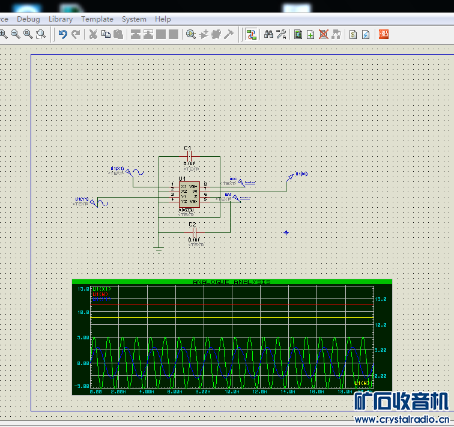Screen dimensions: 454x427
Task: Launch ARES netlist transfer button
Action: (383, 34)
